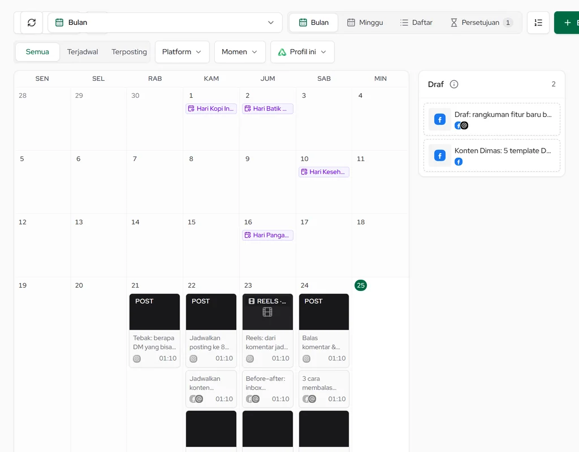Click the film strip icon on Reels thumbnail
The width and height of the screenshot is (579, 452).
[x=267, y=312]
